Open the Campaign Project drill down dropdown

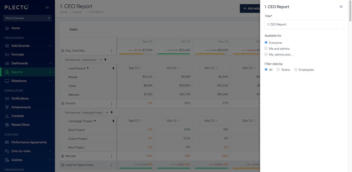tap(95, 113)
